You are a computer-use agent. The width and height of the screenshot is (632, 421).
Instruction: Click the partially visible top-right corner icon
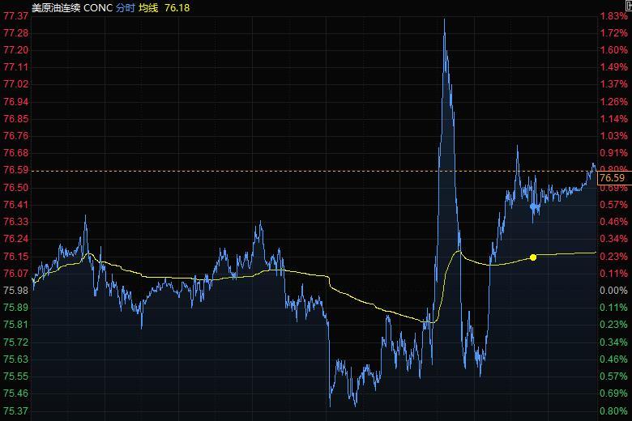coord(628,6)
